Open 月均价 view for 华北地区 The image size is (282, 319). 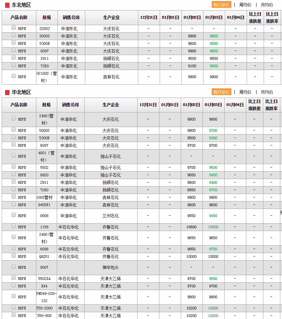click(x=267, y=92)
